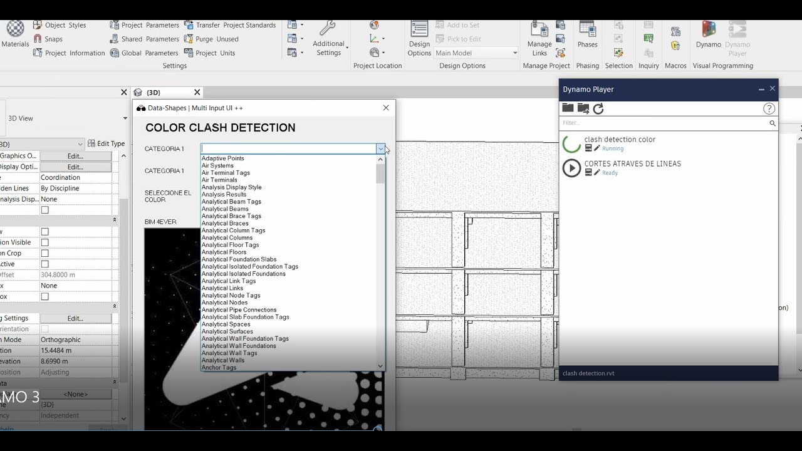The image size is (802, 451).
Task: Select Analytical Walls from list
Action: pos(223,360)
